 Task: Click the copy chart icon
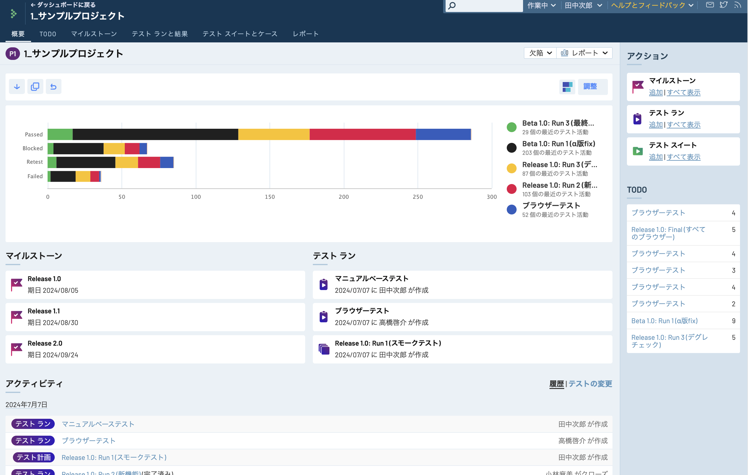[x=35, y=87]
